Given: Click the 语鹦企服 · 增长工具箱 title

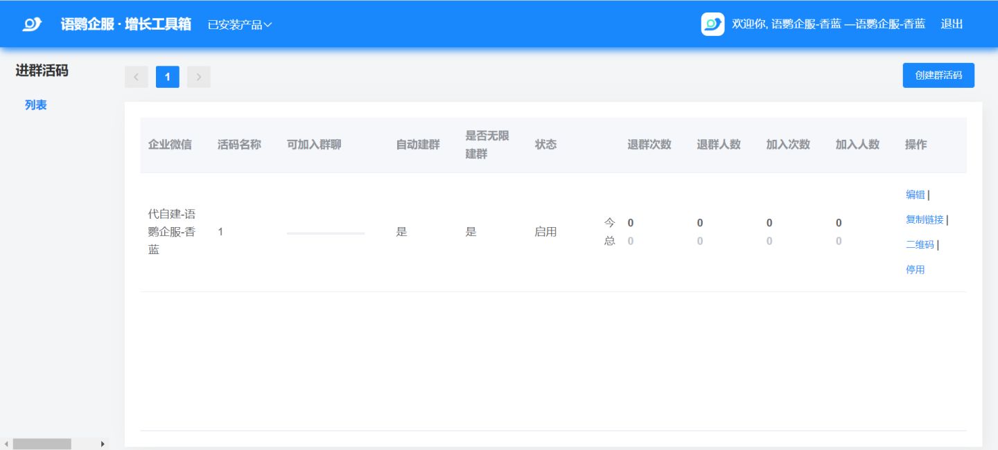Looking at the screenshot, I should [125, 24].
